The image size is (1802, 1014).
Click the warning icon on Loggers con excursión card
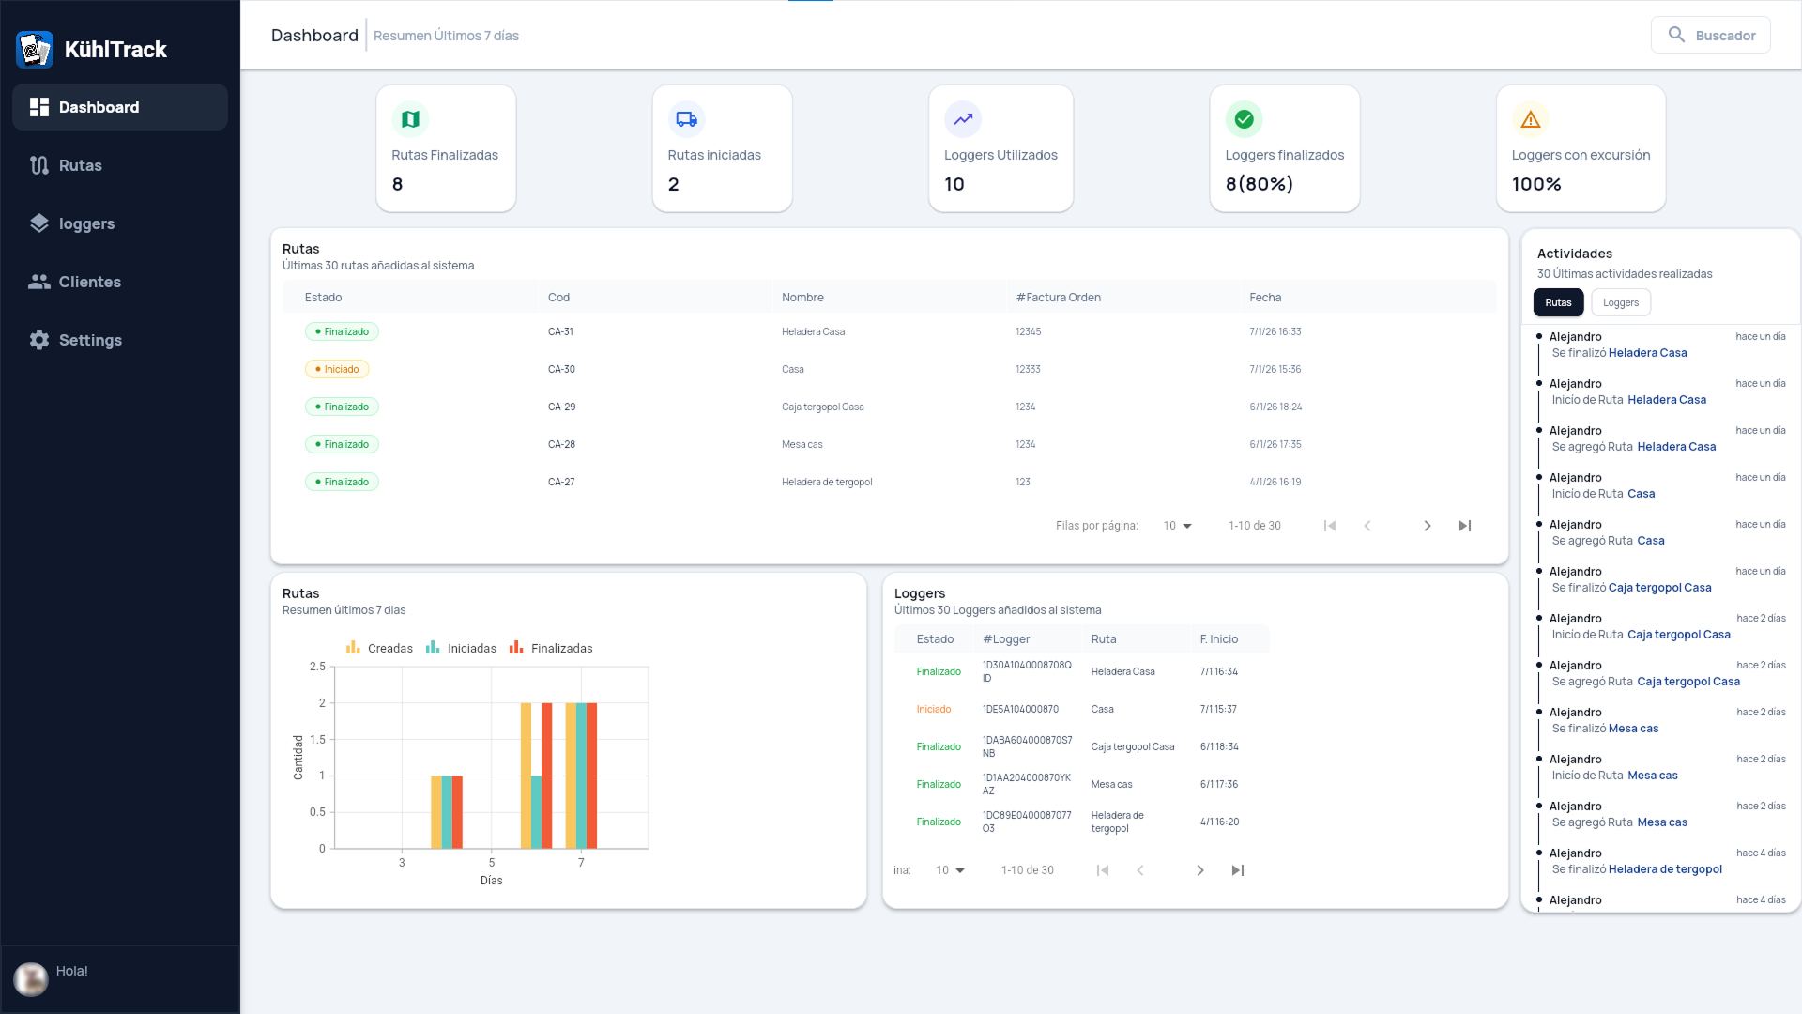(x=1530, y=119)
